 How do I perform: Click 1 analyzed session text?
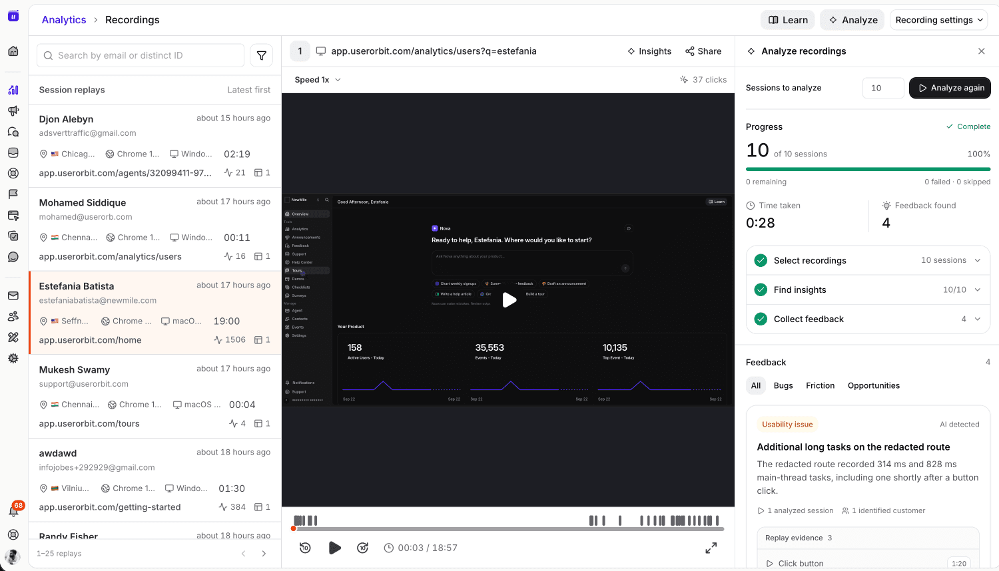(x=795, y=511)
